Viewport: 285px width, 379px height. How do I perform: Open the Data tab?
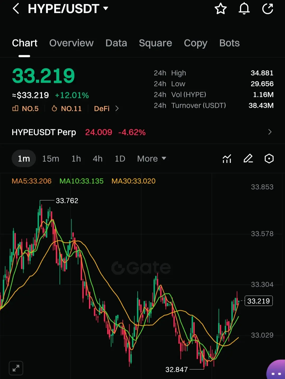coord(116,43)
